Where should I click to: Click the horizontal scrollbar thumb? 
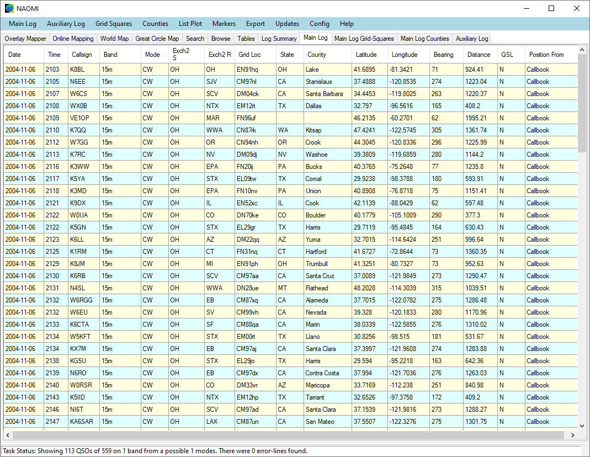(288, 435)
